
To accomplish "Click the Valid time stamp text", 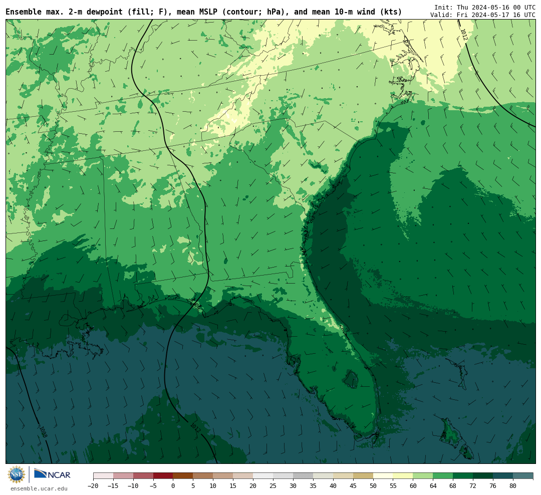I will point(483,15).
